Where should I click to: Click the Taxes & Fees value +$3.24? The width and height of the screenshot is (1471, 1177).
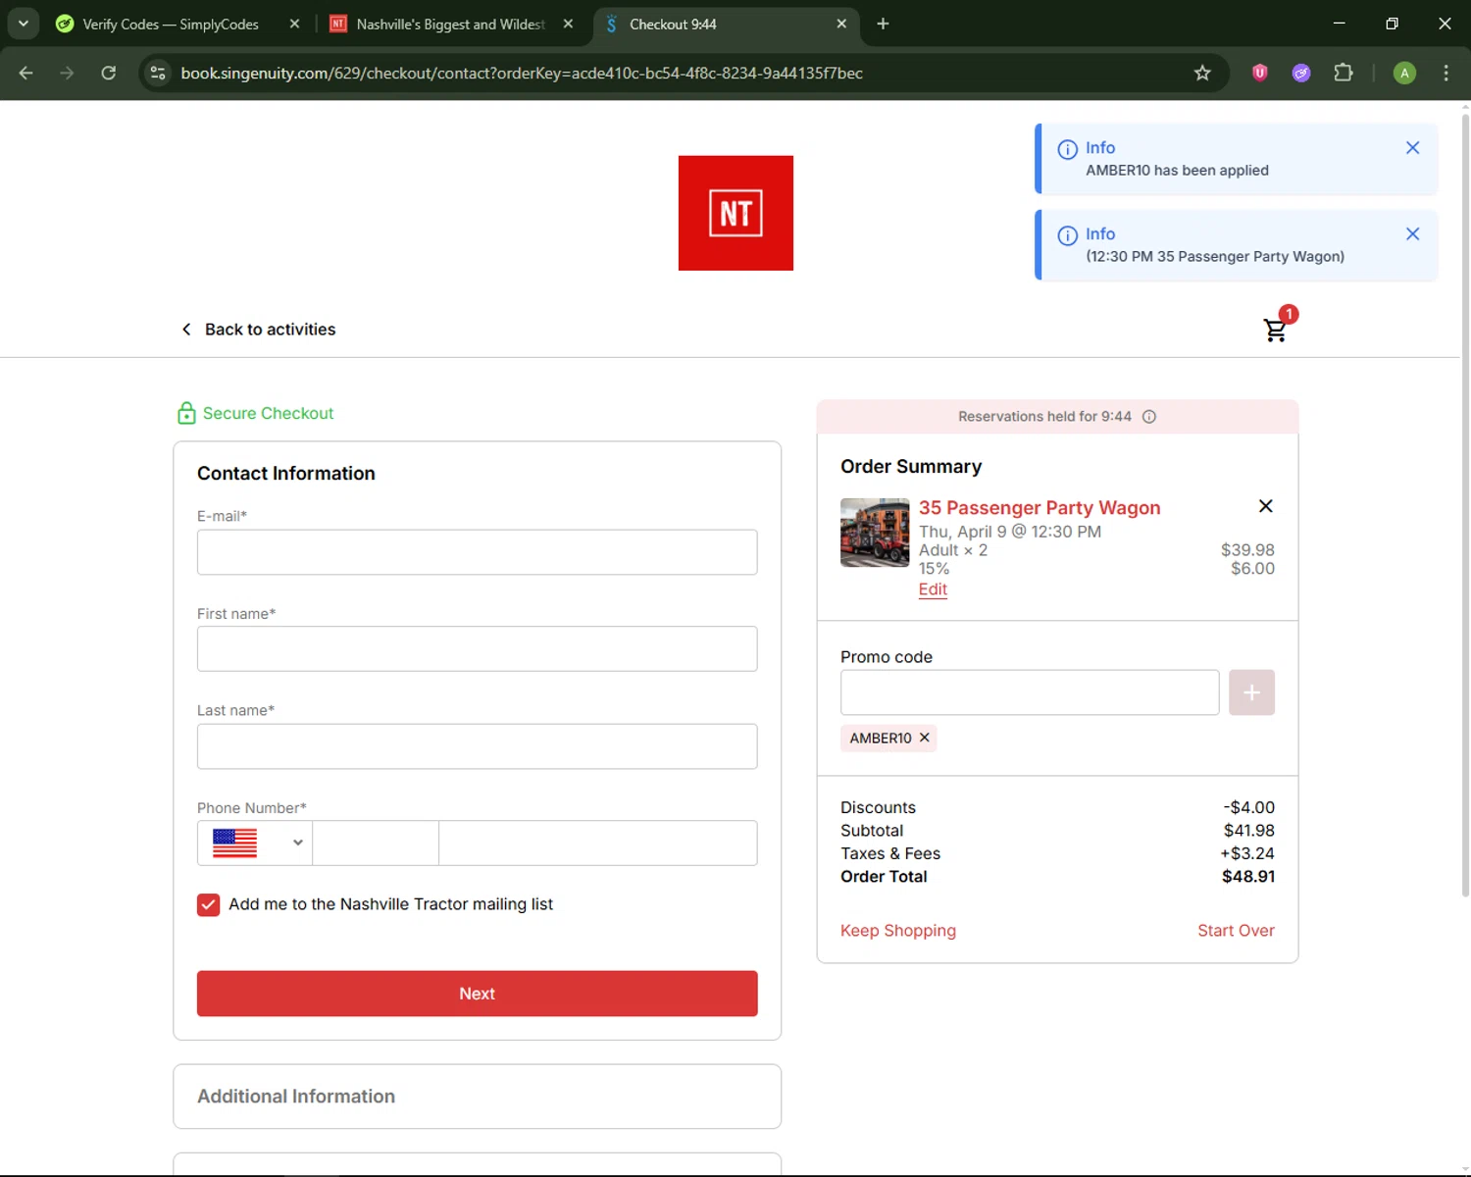click(x=1247, y=853)
